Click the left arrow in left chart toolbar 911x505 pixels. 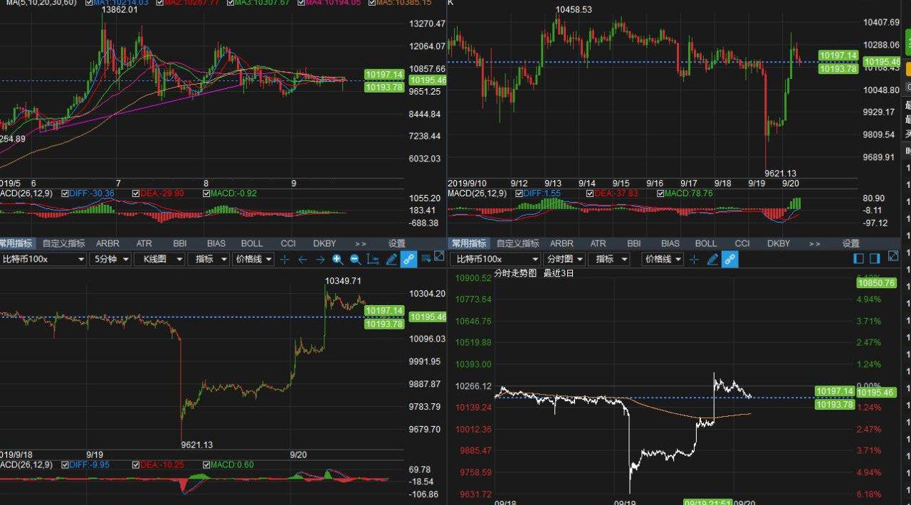click(x=302, y=260)
